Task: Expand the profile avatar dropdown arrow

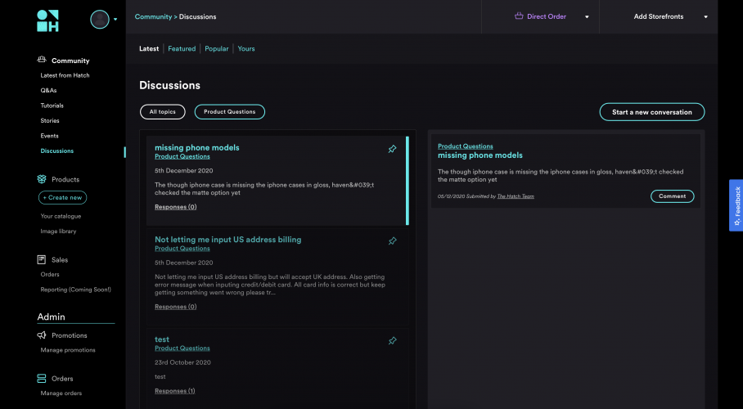Action: (x=115, y=20)
